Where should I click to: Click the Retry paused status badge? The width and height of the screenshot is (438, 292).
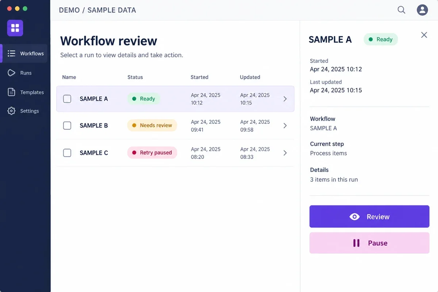click(152, 153)
